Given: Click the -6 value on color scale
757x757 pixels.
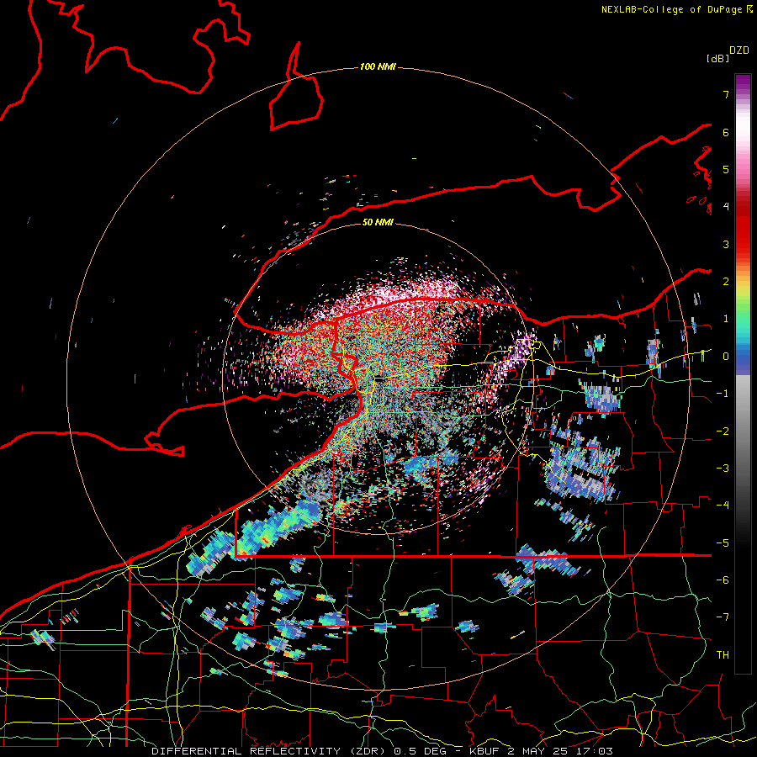Looking at the screenshot, I should click(723, 580).
